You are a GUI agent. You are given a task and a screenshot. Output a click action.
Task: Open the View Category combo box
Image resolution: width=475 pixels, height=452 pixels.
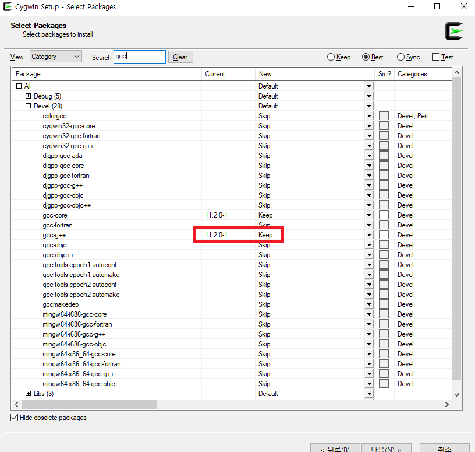(x=56, y=57)
